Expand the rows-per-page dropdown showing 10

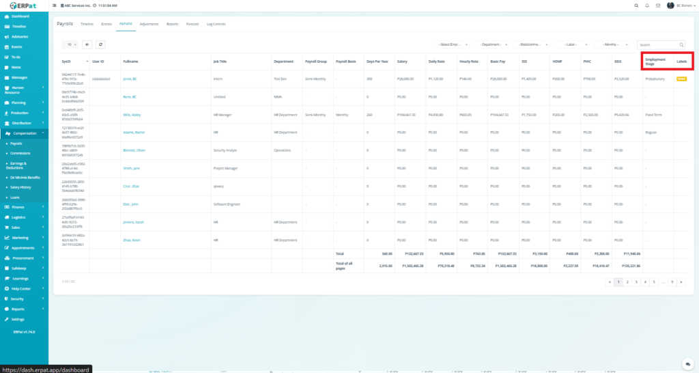coord(71,44)
